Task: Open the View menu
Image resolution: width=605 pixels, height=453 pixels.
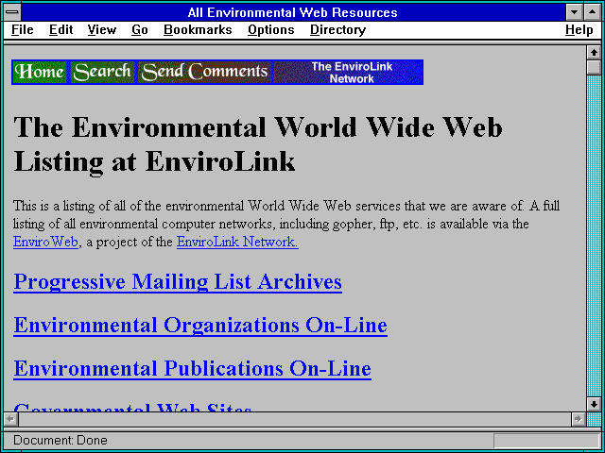Action: (101, 30)
